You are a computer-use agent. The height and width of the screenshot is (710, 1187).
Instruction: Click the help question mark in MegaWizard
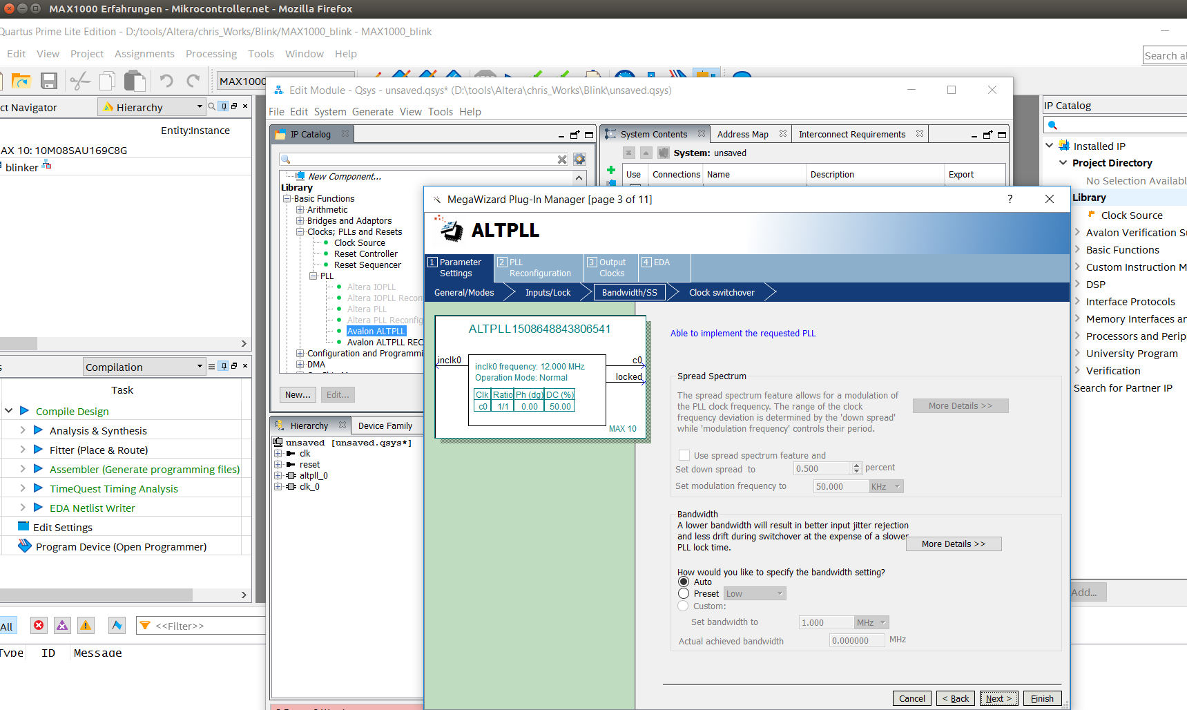click(1010, 199)
